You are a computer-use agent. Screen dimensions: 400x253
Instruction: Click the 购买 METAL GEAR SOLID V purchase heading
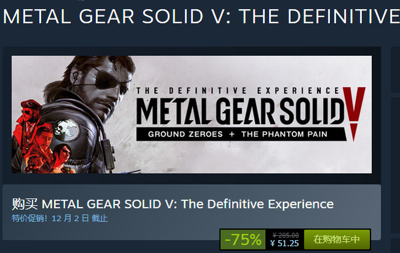point(173,204)
